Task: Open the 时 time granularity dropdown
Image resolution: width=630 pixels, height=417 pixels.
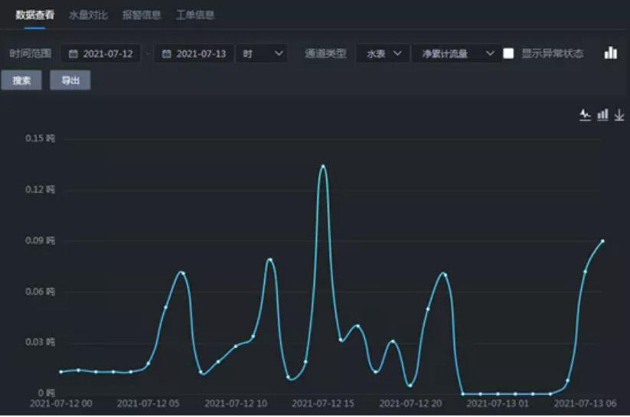Action: [263, 54]
